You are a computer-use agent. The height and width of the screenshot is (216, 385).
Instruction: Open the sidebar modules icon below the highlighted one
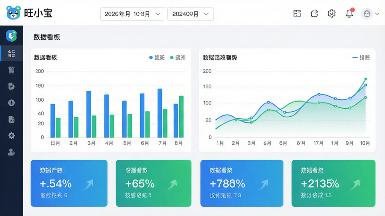pyautogui.click(x=11, y=70)
